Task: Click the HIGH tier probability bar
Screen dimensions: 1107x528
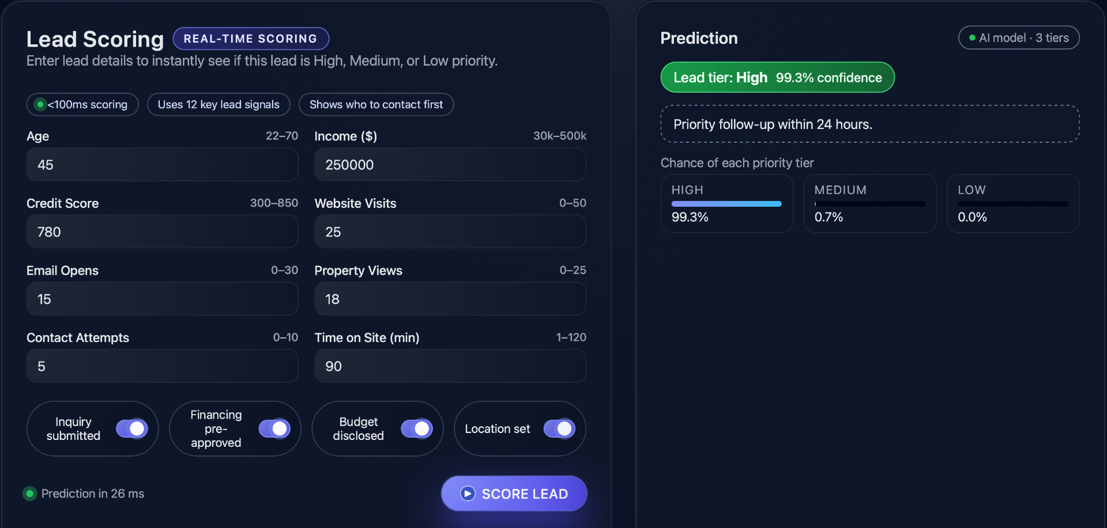Action: point(726,203)
